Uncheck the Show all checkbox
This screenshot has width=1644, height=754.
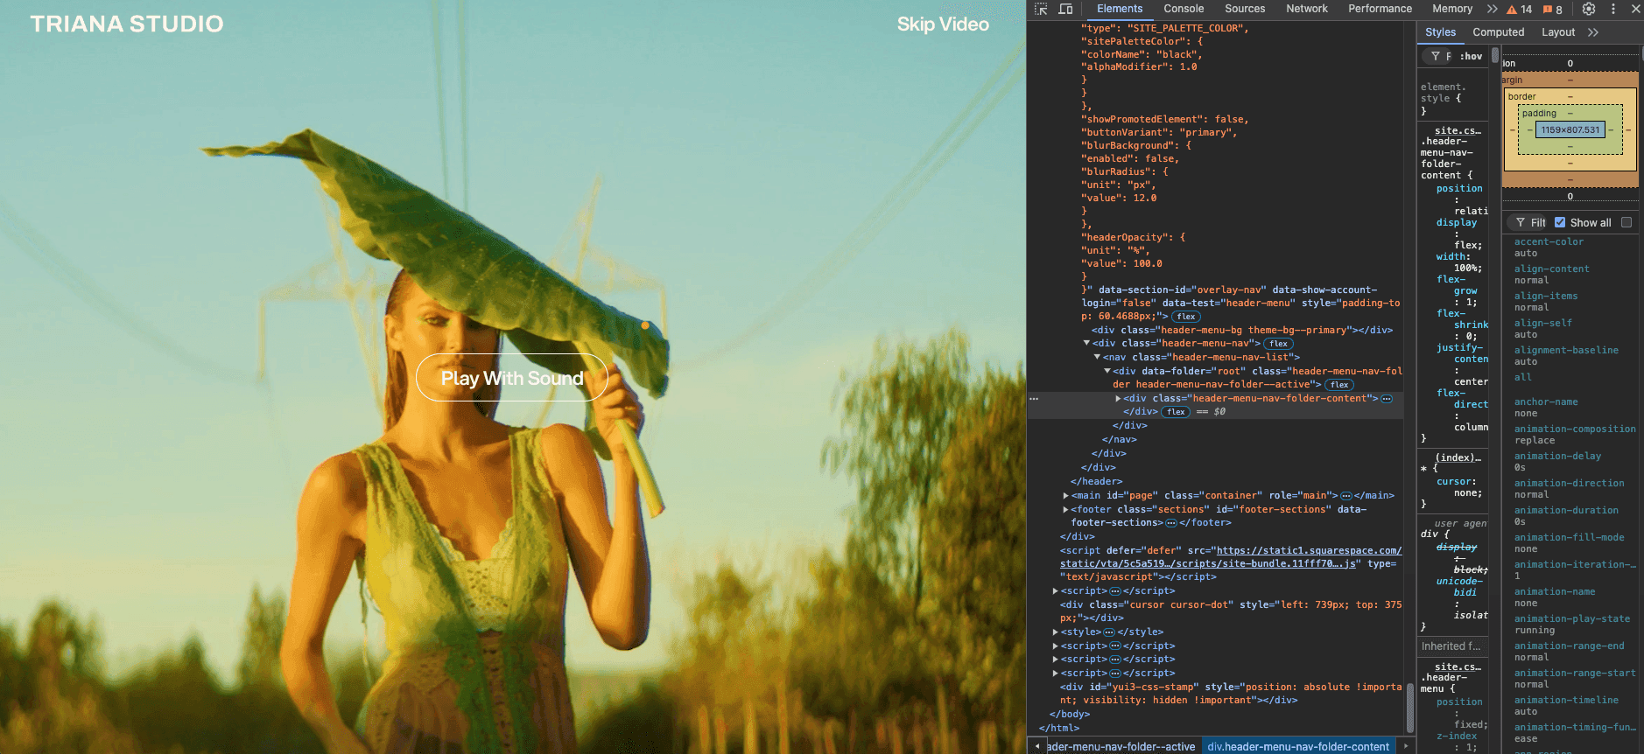[x=1560, y=222]
